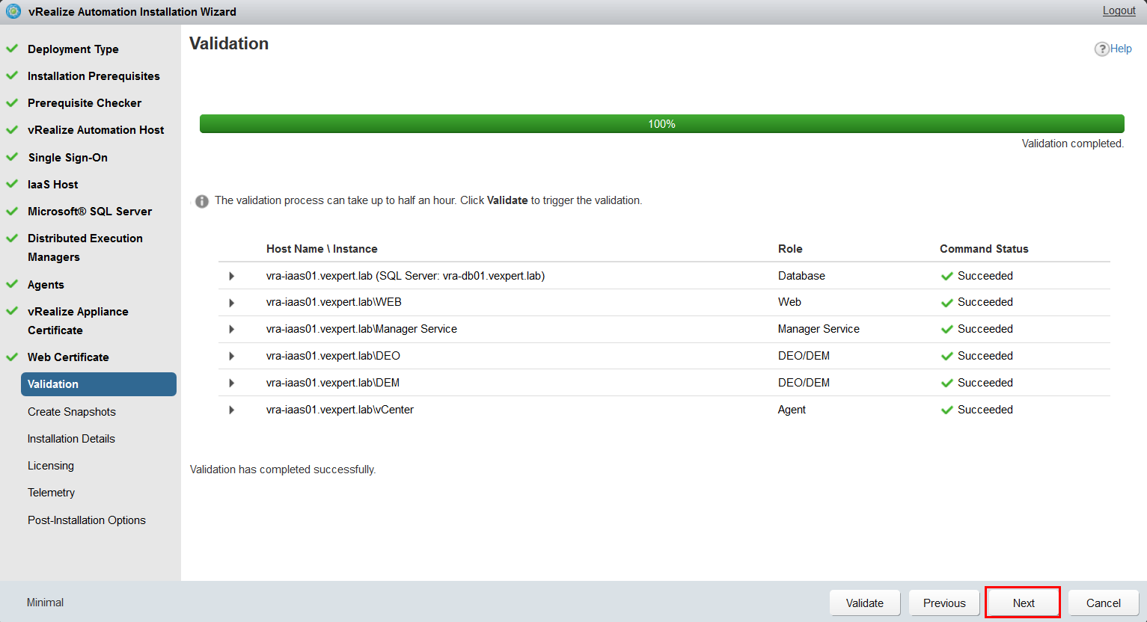Click the 'Minimal' deployment label

(45, 603)
